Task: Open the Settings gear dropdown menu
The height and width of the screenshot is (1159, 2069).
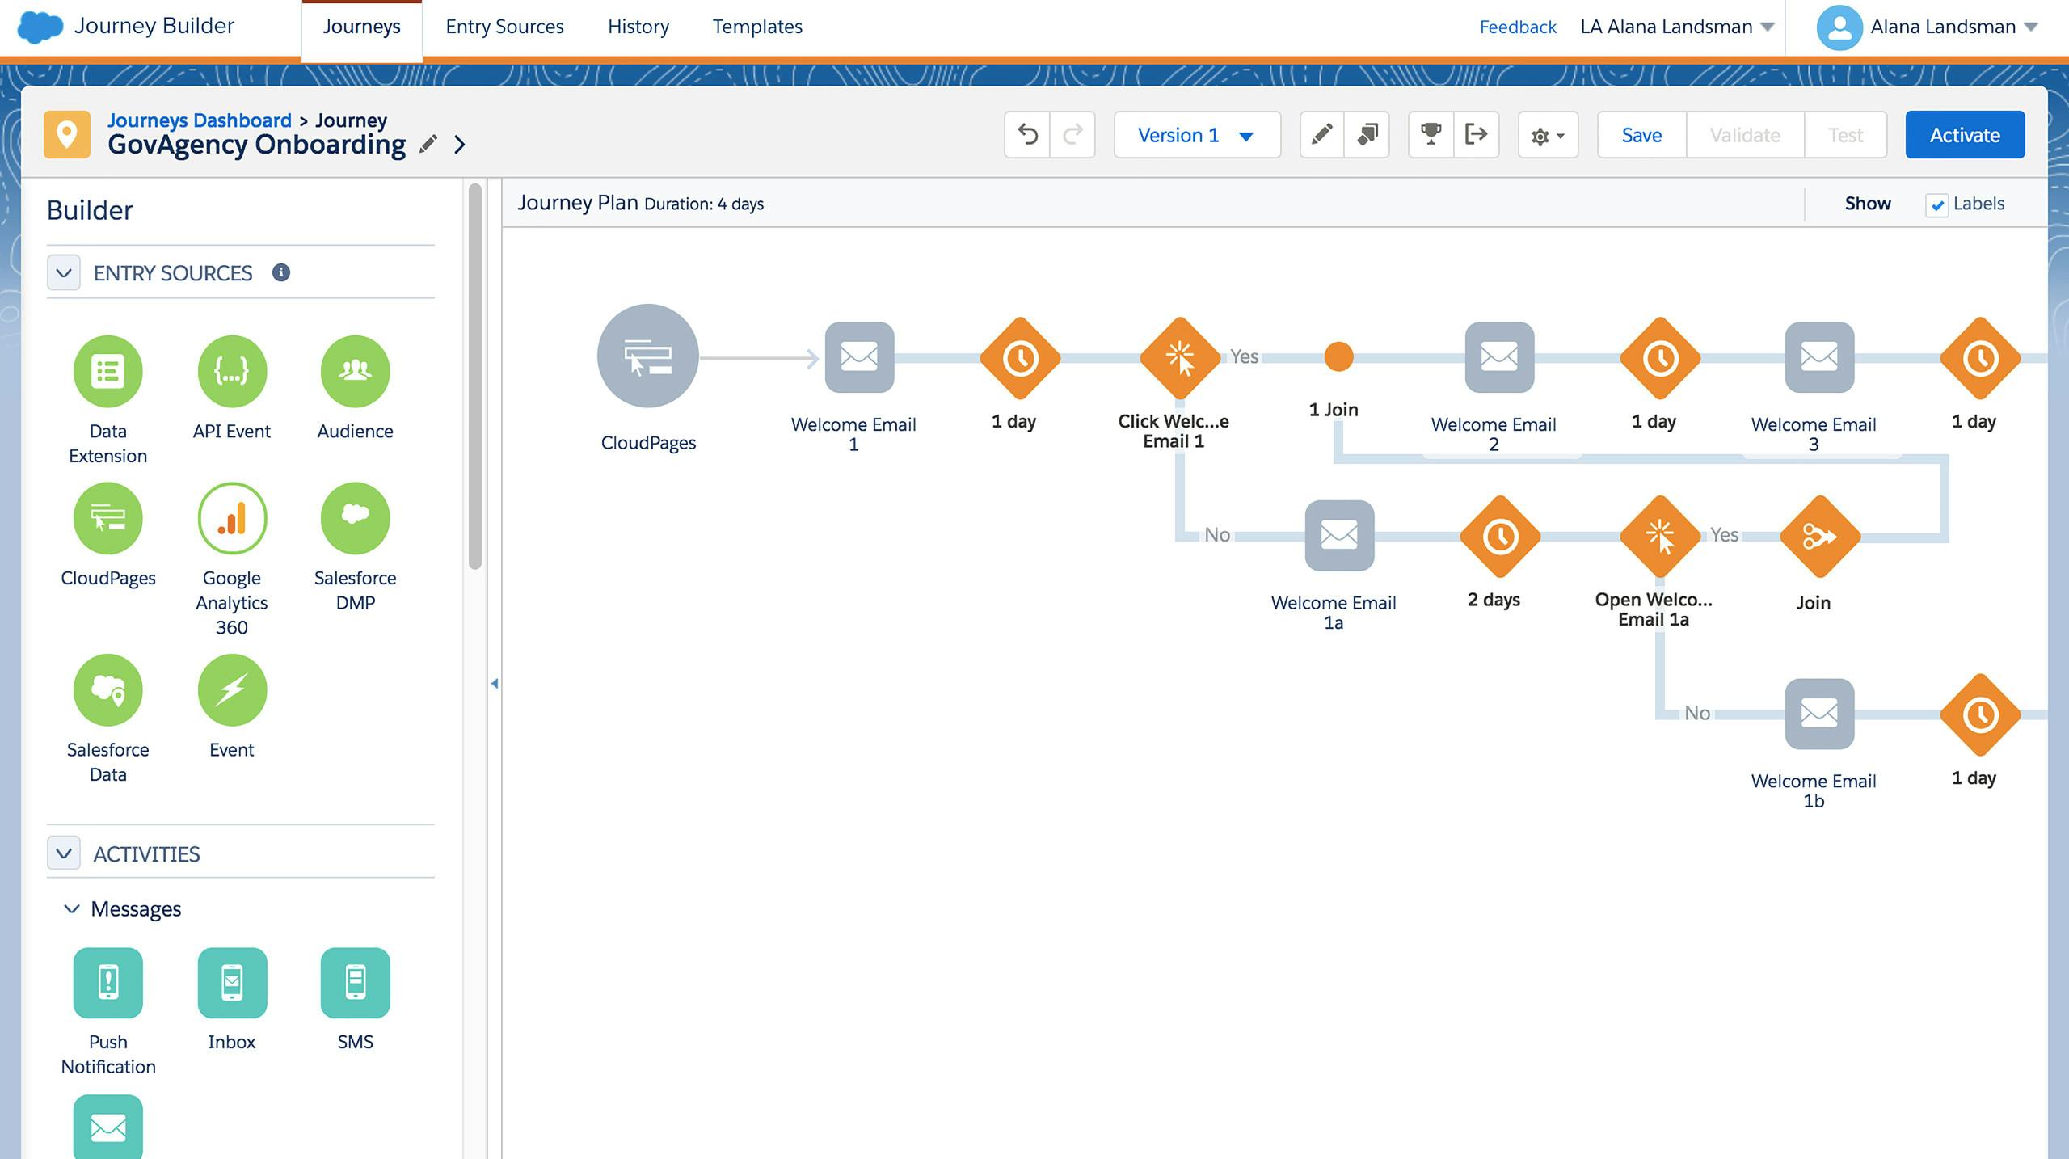Action: (1548, 133)
